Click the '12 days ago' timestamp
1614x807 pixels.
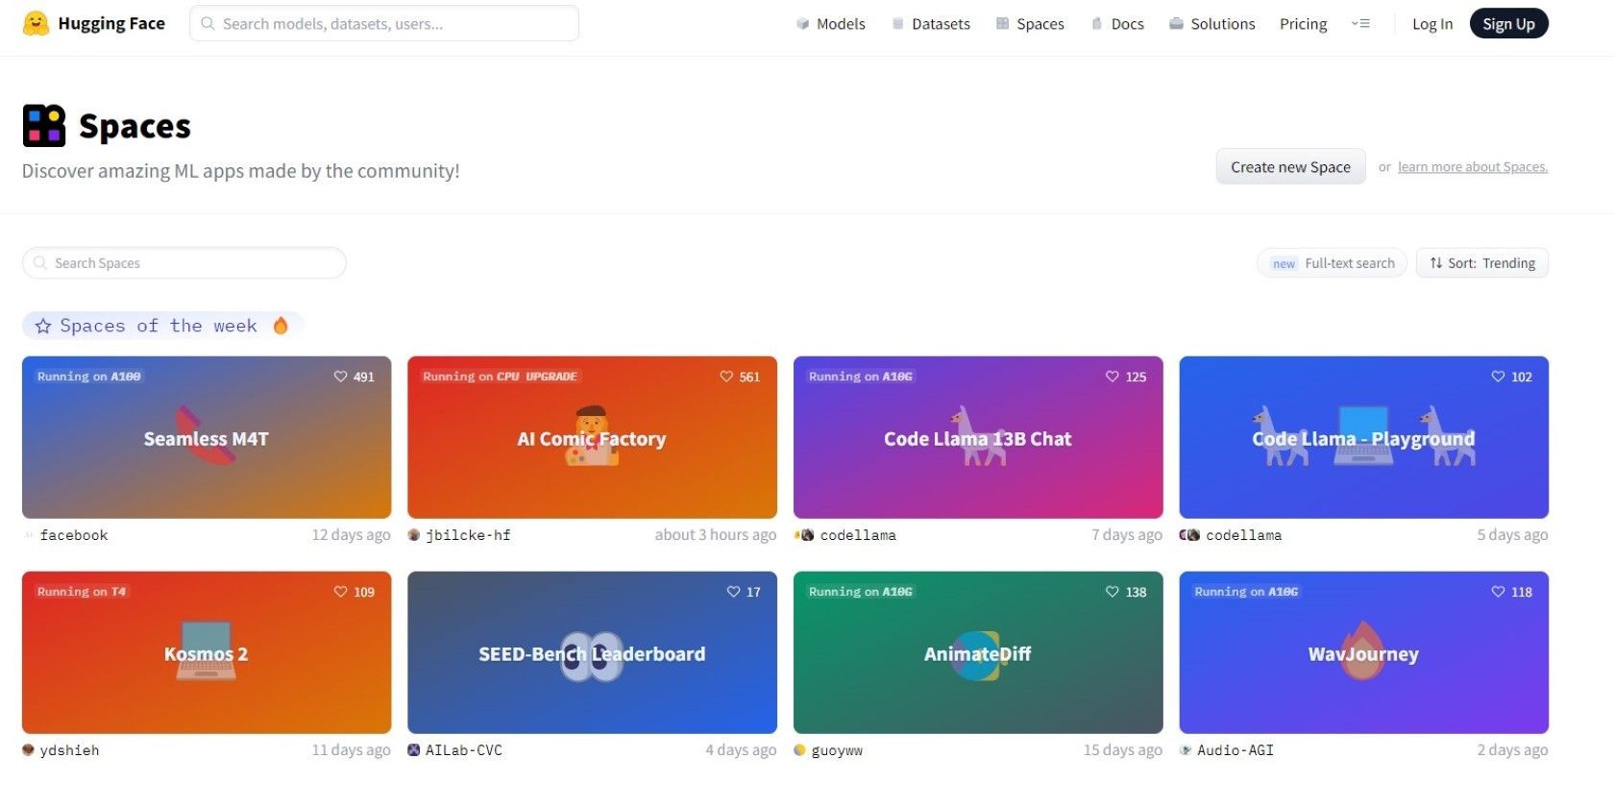(x=351, y=535)
